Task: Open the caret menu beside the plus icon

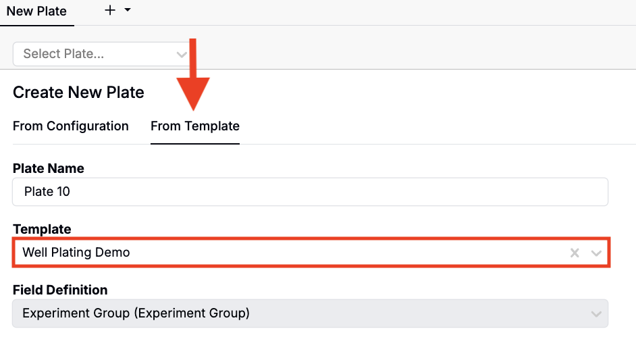Action: click(x=127, y=11)
